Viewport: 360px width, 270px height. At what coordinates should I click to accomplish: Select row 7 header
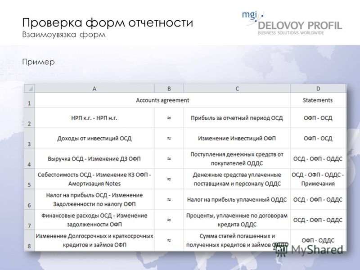click(x=29, y=220)
